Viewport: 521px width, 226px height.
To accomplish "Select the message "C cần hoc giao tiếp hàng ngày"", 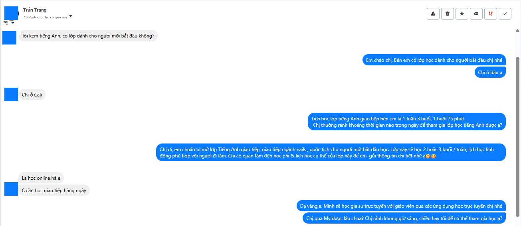I will [54, 191].
